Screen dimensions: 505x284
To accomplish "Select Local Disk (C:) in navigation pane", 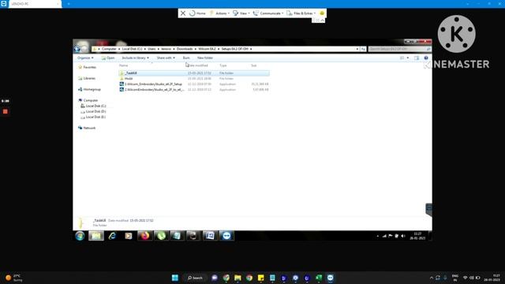I will pyautogui.click(x=93, y=106).
